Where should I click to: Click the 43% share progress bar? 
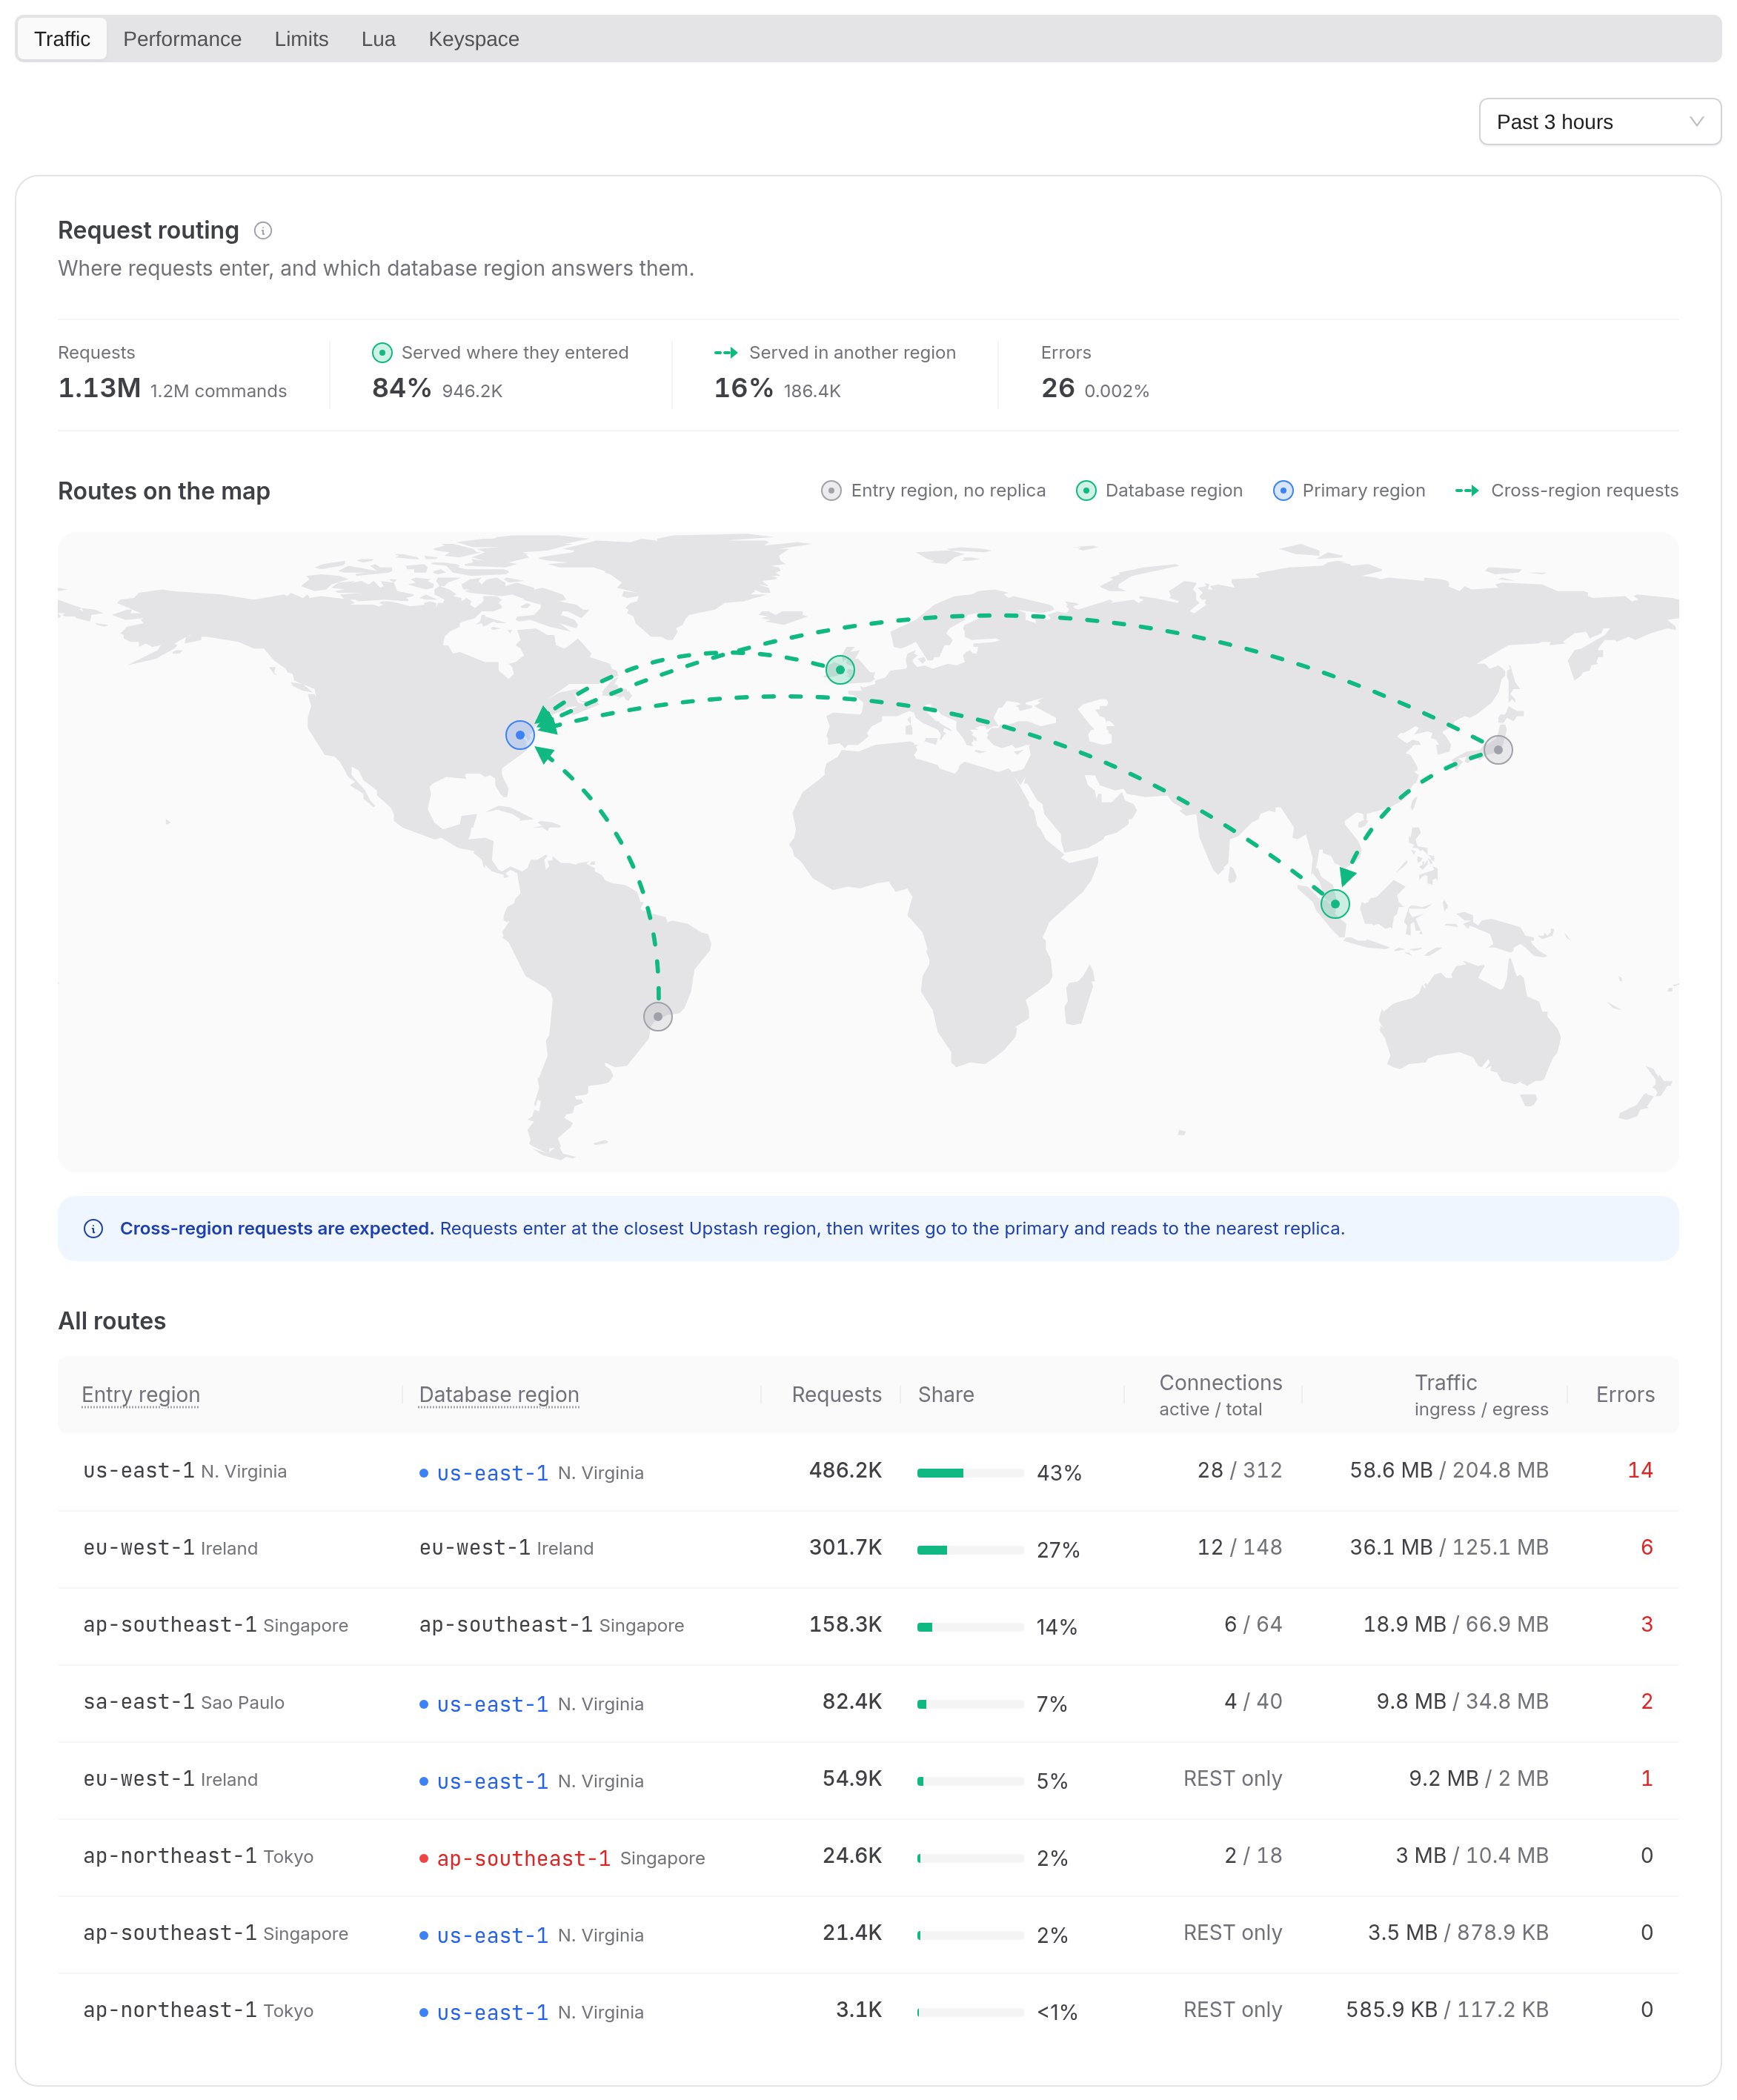970,1473
